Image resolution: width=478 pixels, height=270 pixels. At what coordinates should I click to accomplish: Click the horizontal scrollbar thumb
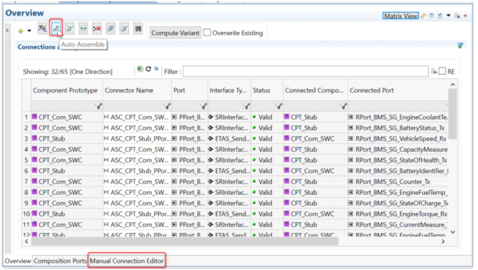pyautogui.click(x=185, y=241)
